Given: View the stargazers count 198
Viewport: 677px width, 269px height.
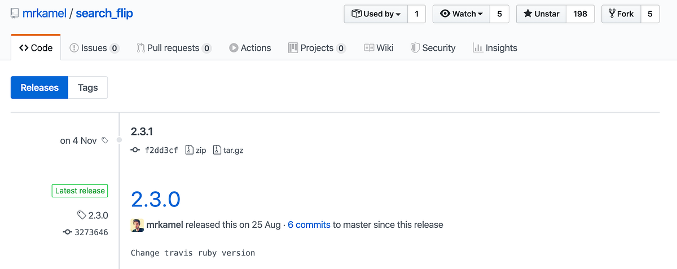Looking at the screenshot, I should coord(580,14).
